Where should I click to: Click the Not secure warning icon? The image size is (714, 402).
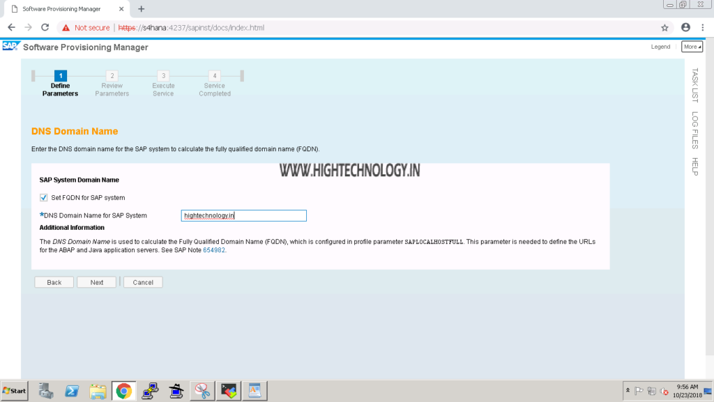coord(66,28)
